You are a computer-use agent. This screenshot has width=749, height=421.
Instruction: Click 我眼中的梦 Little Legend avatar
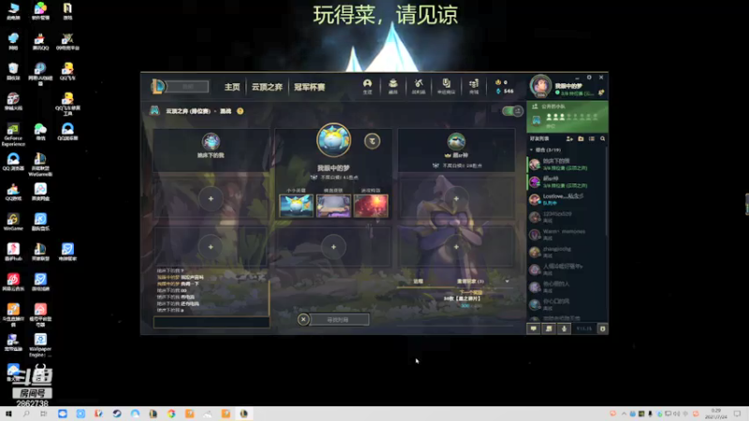tap(333, 139)
